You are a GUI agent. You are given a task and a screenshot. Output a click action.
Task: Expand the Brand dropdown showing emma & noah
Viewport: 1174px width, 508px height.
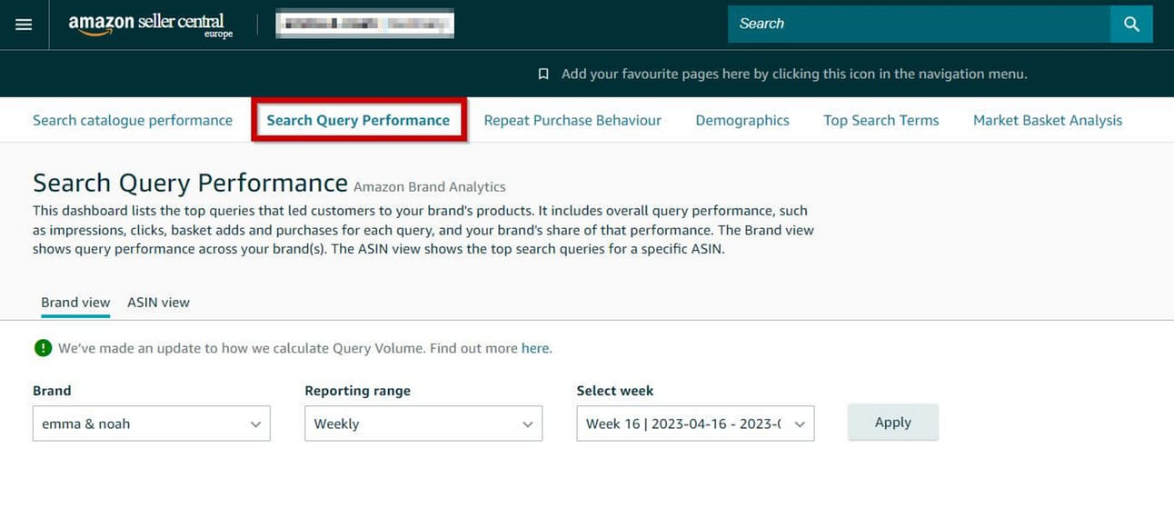(152, 423)
